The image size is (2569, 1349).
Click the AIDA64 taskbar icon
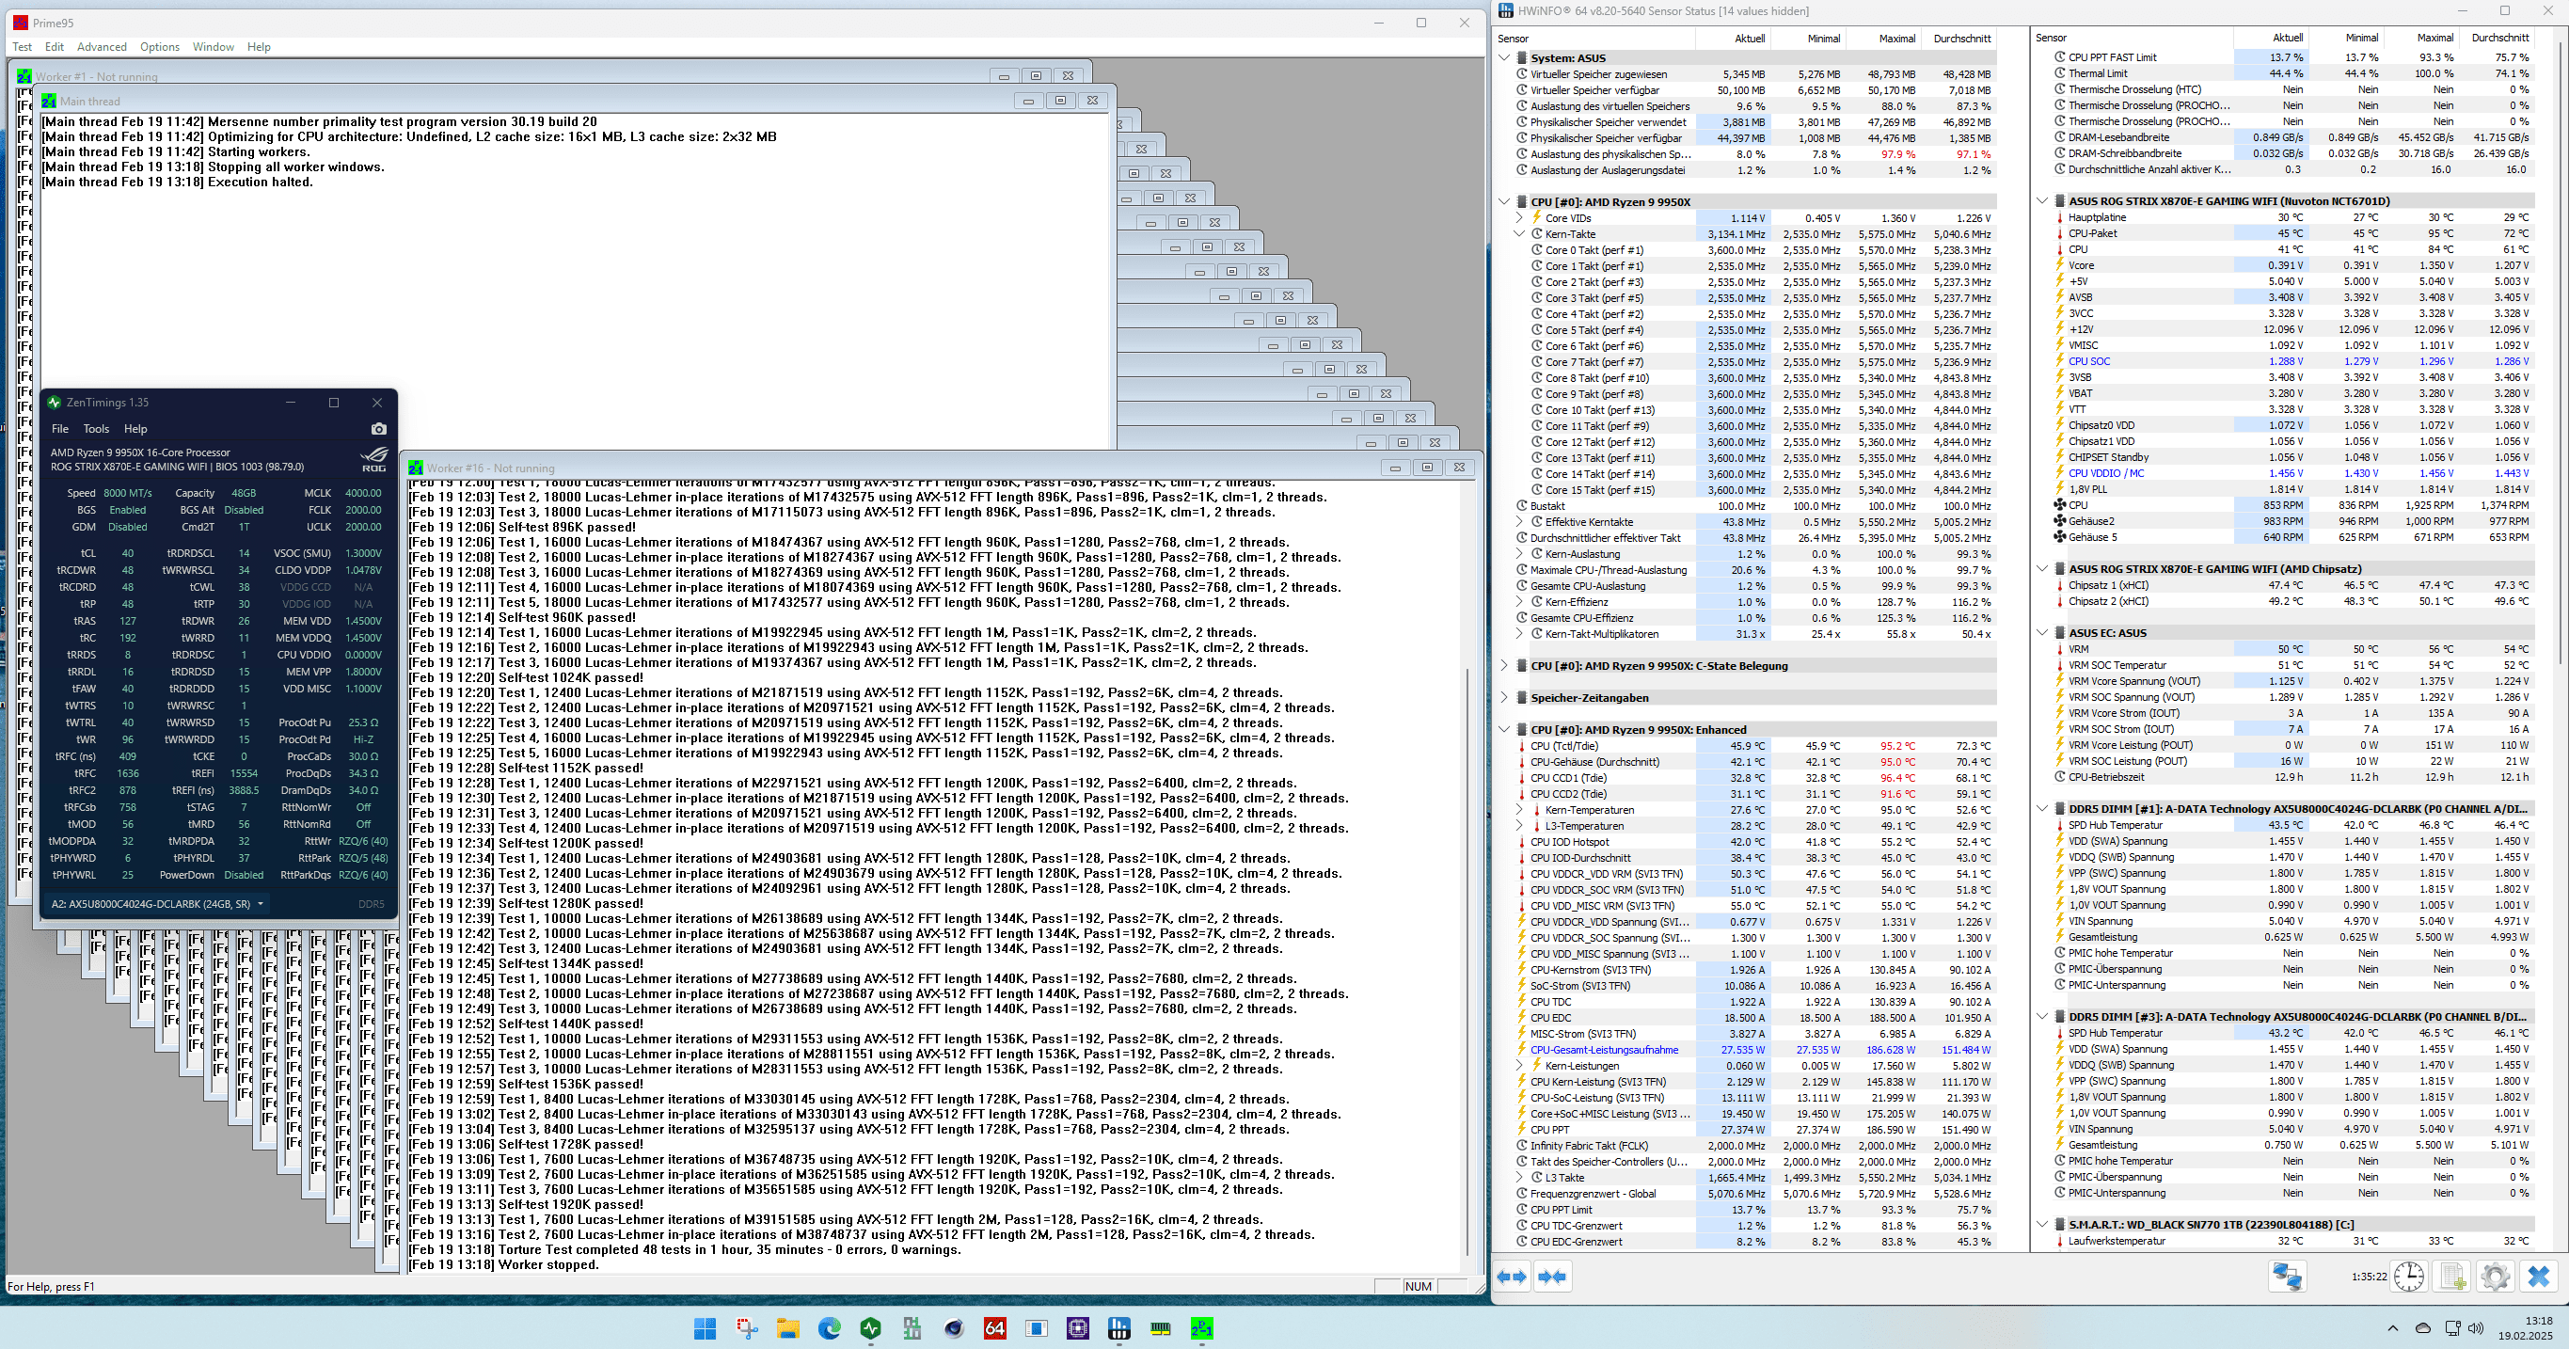tap(994, 1328)
